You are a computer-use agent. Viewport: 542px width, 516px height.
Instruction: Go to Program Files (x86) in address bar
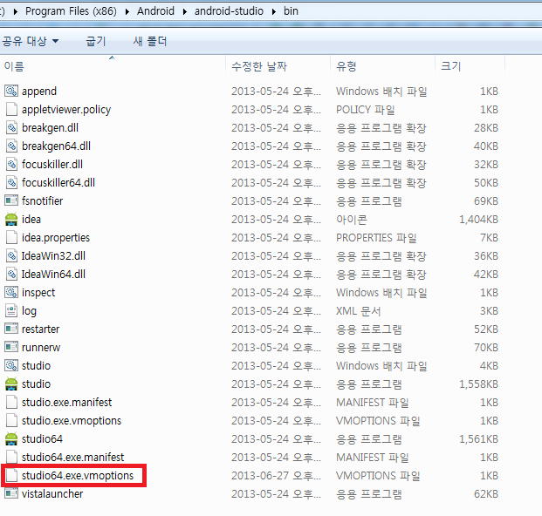(71, 11)
